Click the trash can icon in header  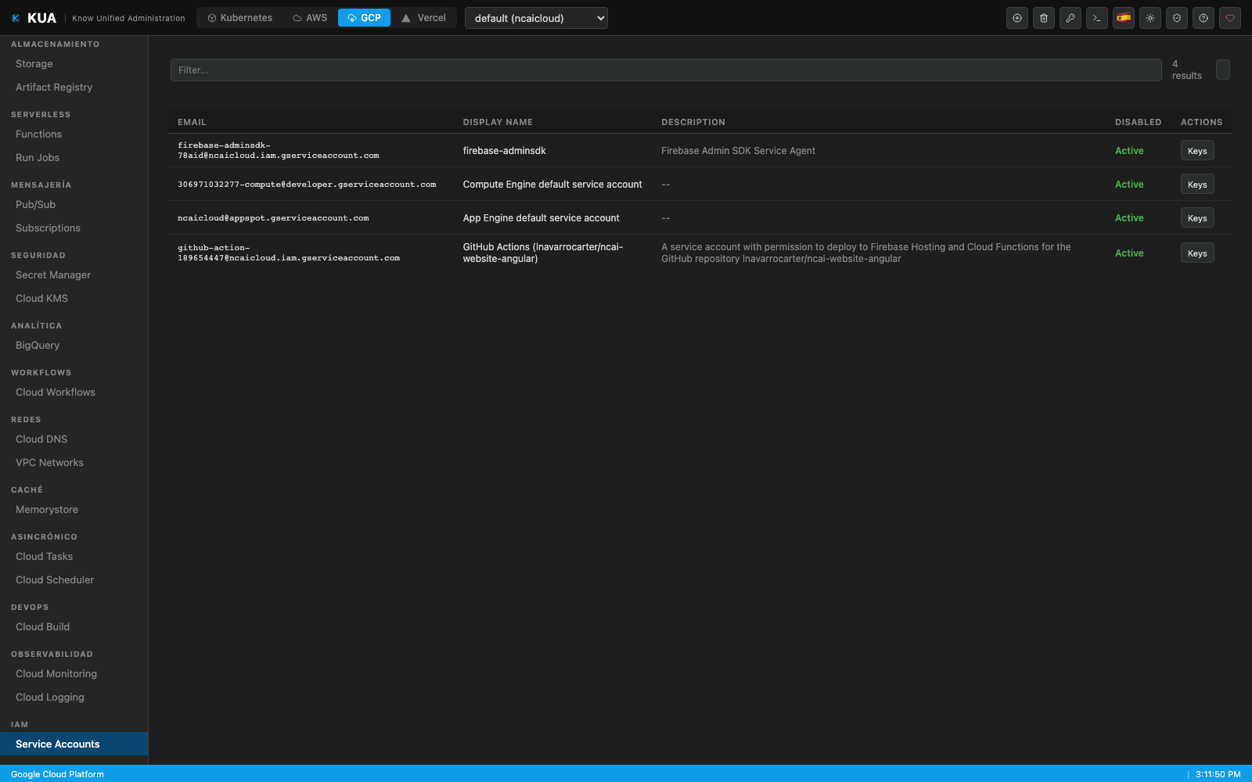coord(1044,18)
